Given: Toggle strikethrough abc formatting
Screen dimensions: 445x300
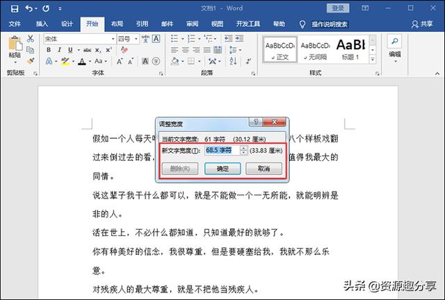Looking at the screenshot, I should [87, 50].
